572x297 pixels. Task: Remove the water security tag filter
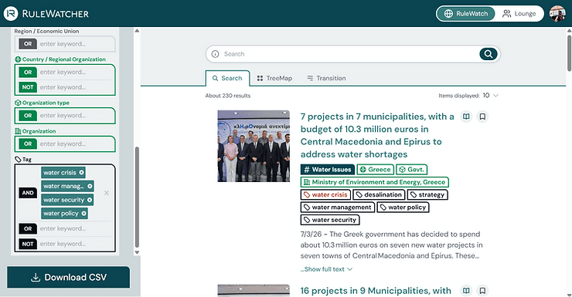point(90,200)
